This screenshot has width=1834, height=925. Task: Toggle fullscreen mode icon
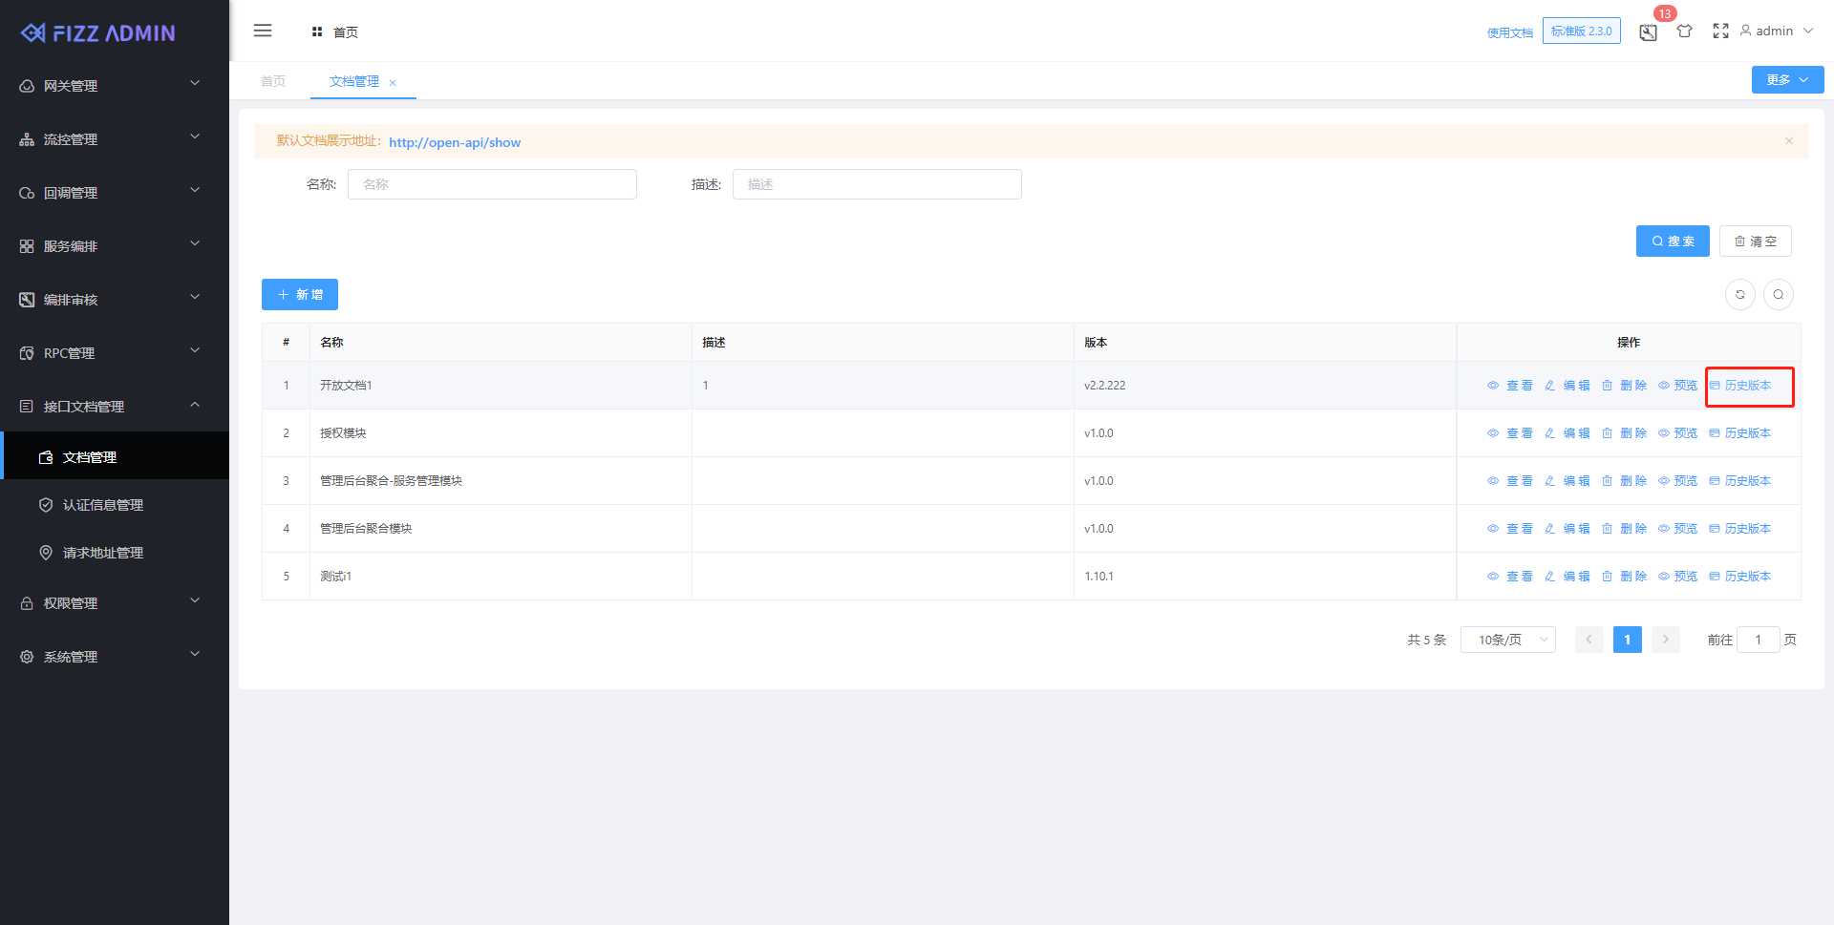[1720, 32]
